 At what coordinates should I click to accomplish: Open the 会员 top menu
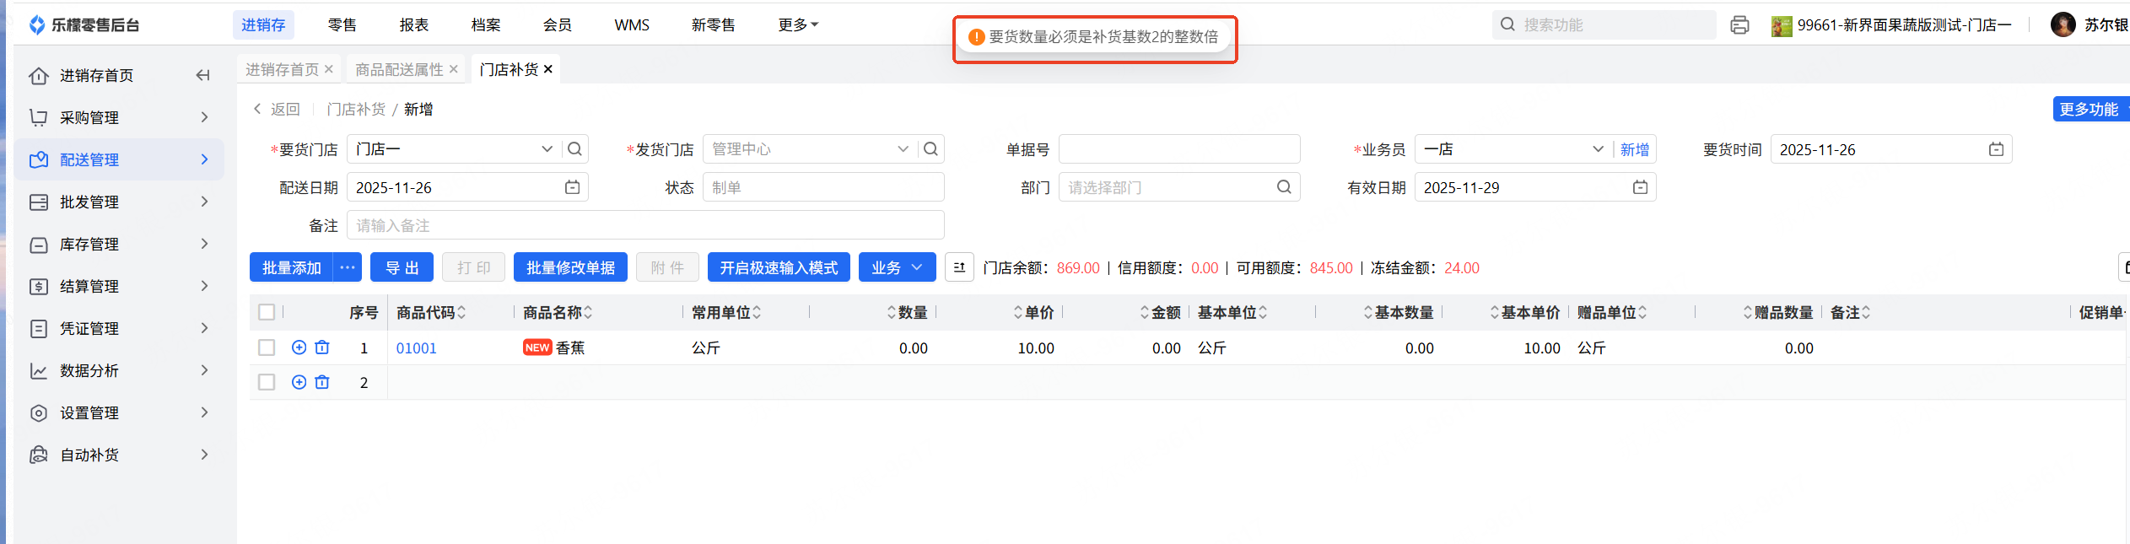point(557,24)
